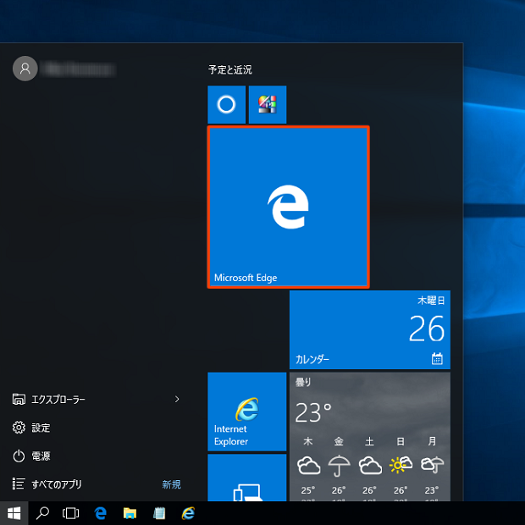Open taskbar search magnifier
Viewport: 525px width, 525px height.
tap(42, 513)
